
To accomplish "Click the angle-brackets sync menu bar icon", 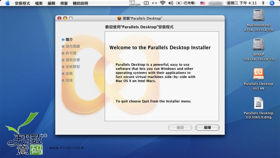I will click(x=154, y=3).
